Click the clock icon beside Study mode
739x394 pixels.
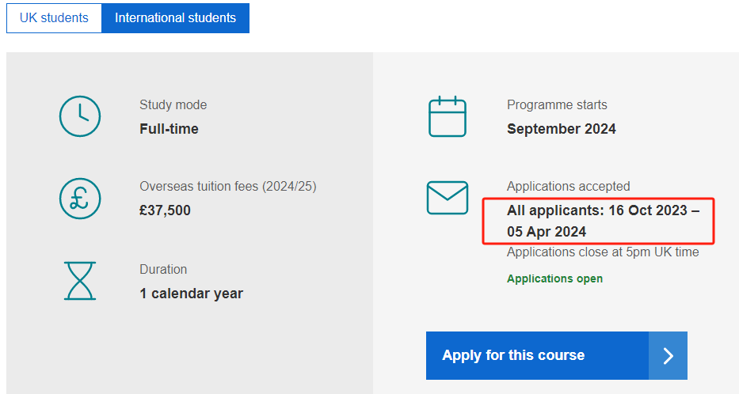(80, 116)
